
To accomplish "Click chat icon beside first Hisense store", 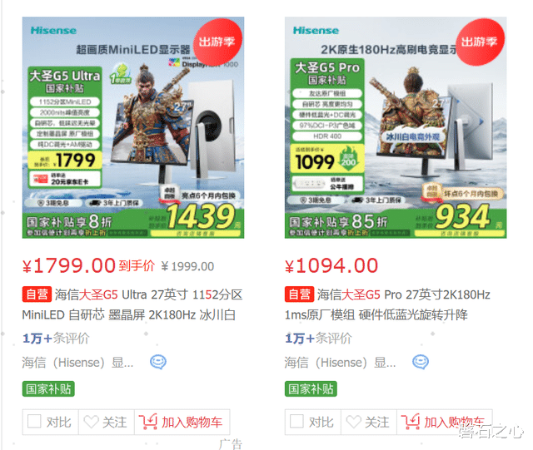I will coord(158,362).
